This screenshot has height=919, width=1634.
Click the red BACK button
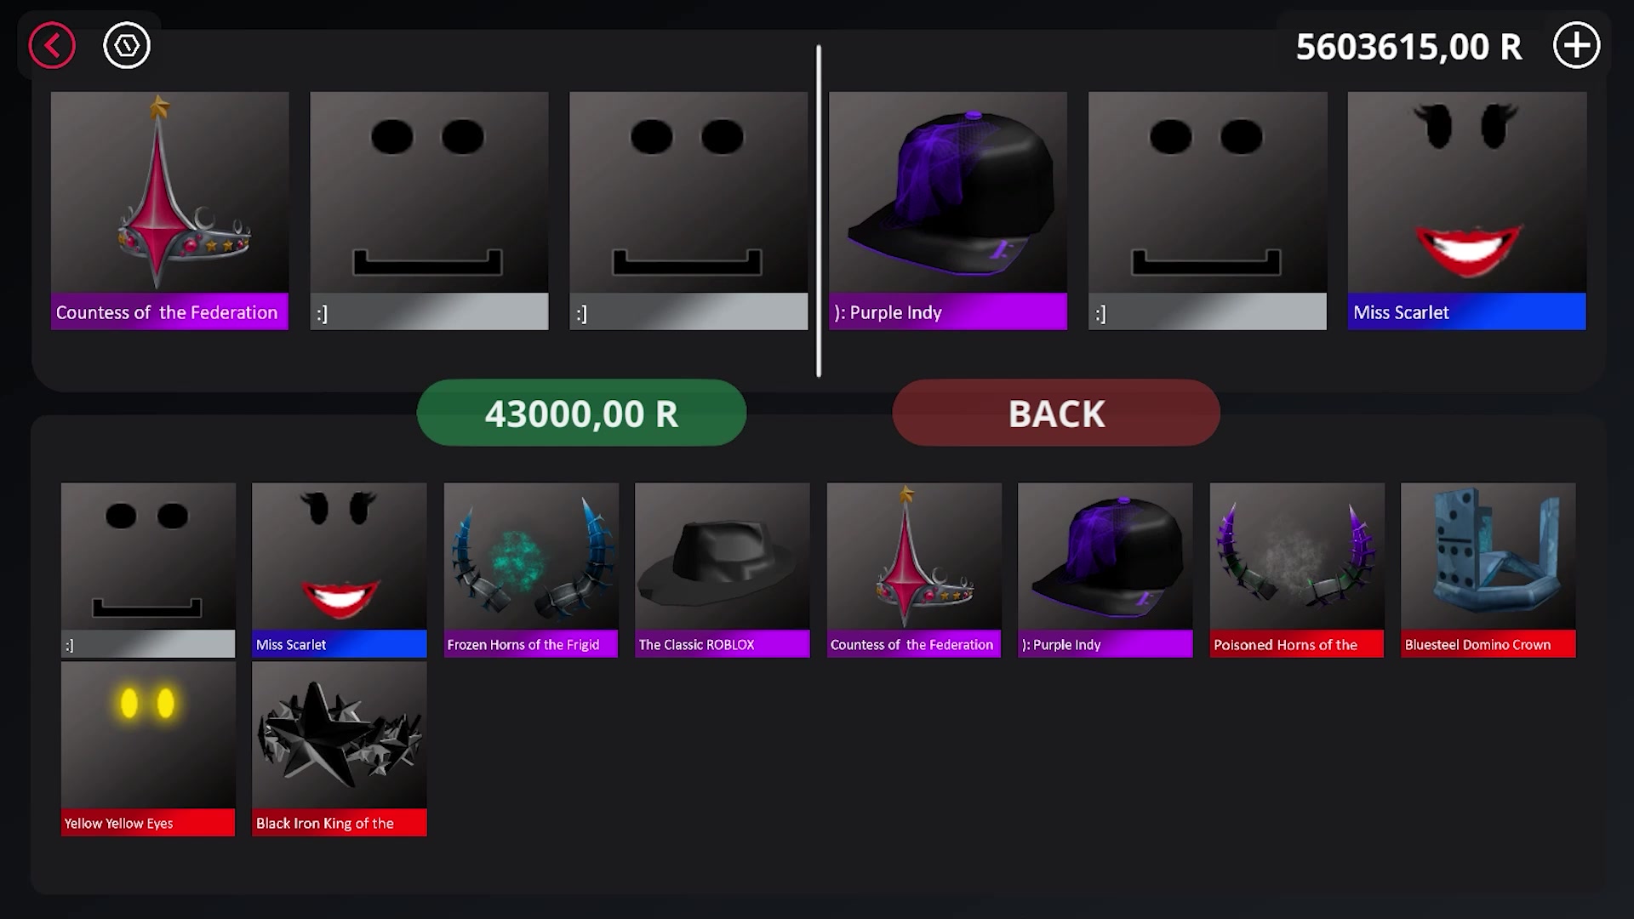[1056, 413]
